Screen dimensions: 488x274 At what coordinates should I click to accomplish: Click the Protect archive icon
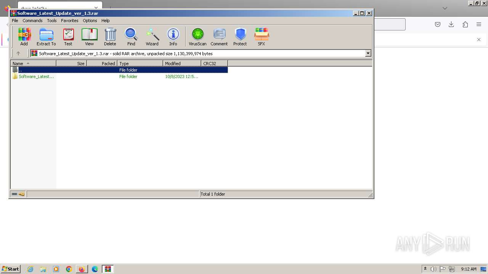[x=240, y=37]
